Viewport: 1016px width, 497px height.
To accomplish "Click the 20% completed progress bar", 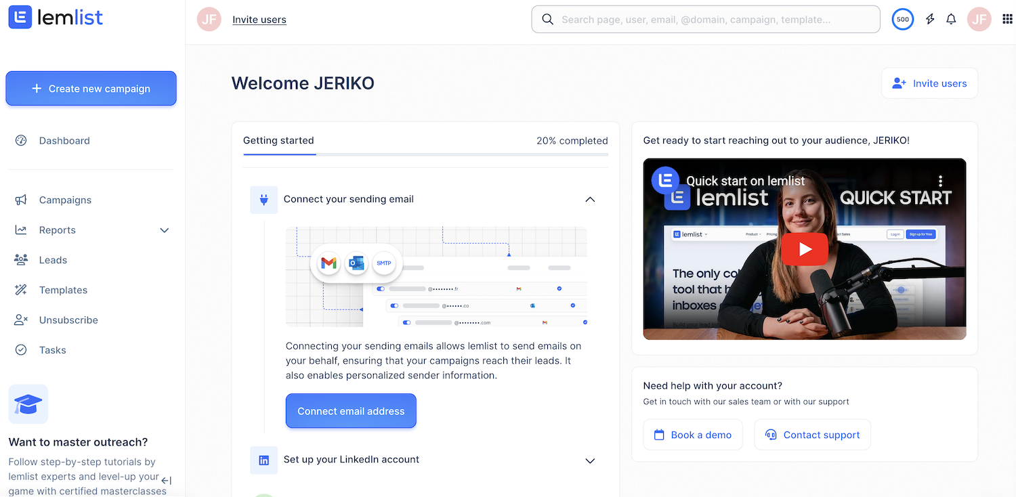I will [x=425, y=154].
